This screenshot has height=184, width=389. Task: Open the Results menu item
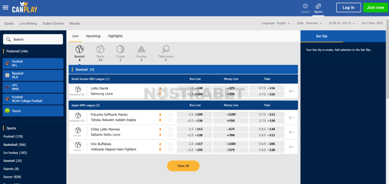click(75, 24)
